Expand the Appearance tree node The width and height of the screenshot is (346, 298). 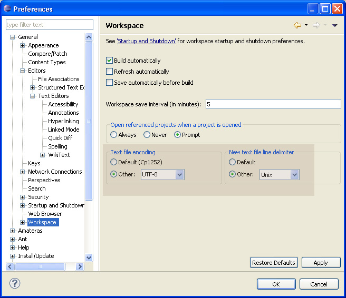click(23, 45)
